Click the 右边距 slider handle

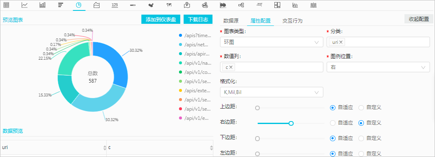291,123
